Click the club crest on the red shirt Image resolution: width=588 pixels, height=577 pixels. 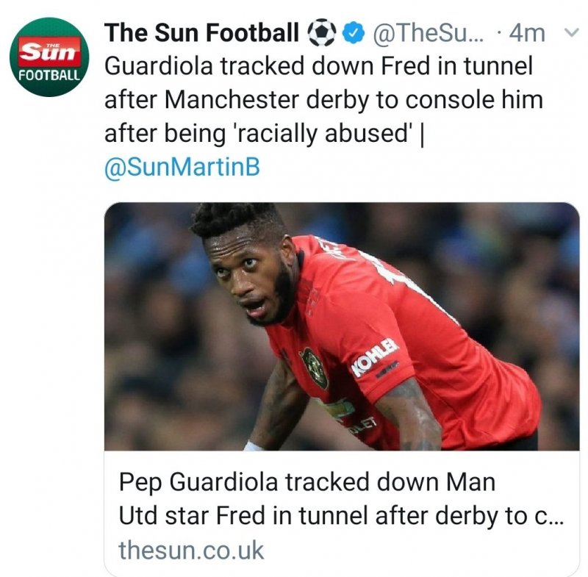[314, 368]
